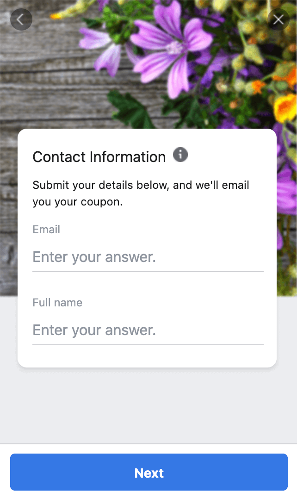Screen dimensions: 297x498
Task: Click the previous-step navigation icon
Action: tap(21, 19)
